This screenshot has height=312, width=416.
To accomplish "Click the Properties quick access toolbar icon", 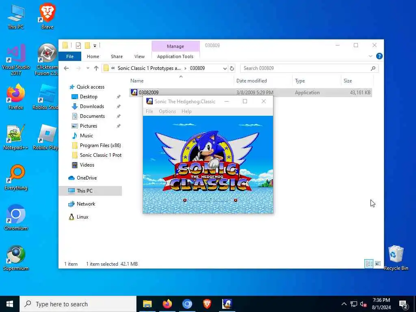I will point(78,45).
